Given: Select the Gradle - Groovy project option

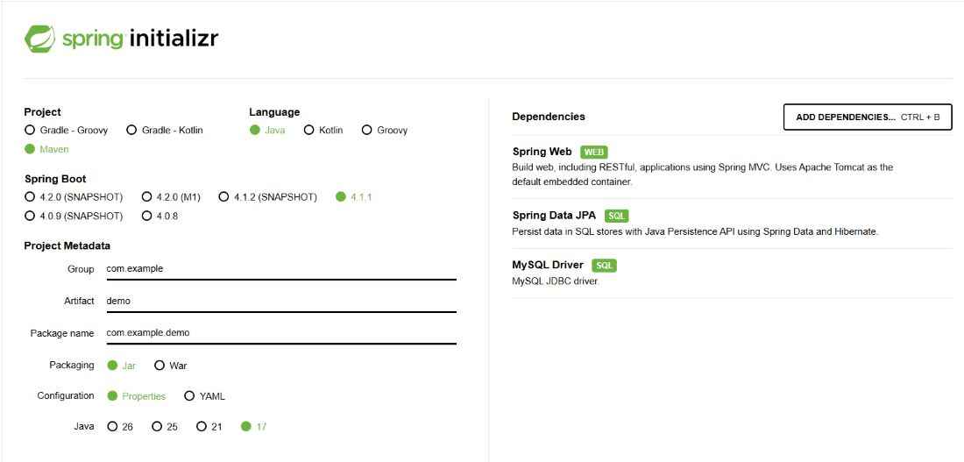Looking at the screenshot, I should coord(67,131).
